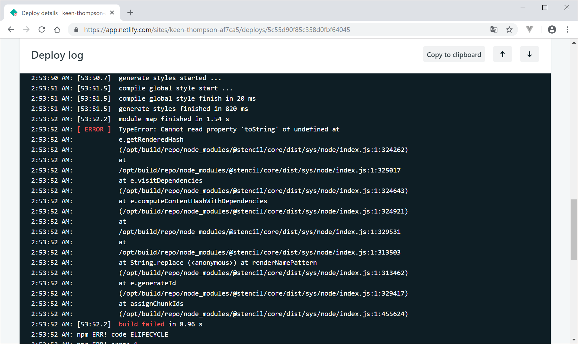Viewport: 578px width, 344px height.
Task: Click the scrollbar up arrow
Action: pyautogui.click(x=574, y=42)
